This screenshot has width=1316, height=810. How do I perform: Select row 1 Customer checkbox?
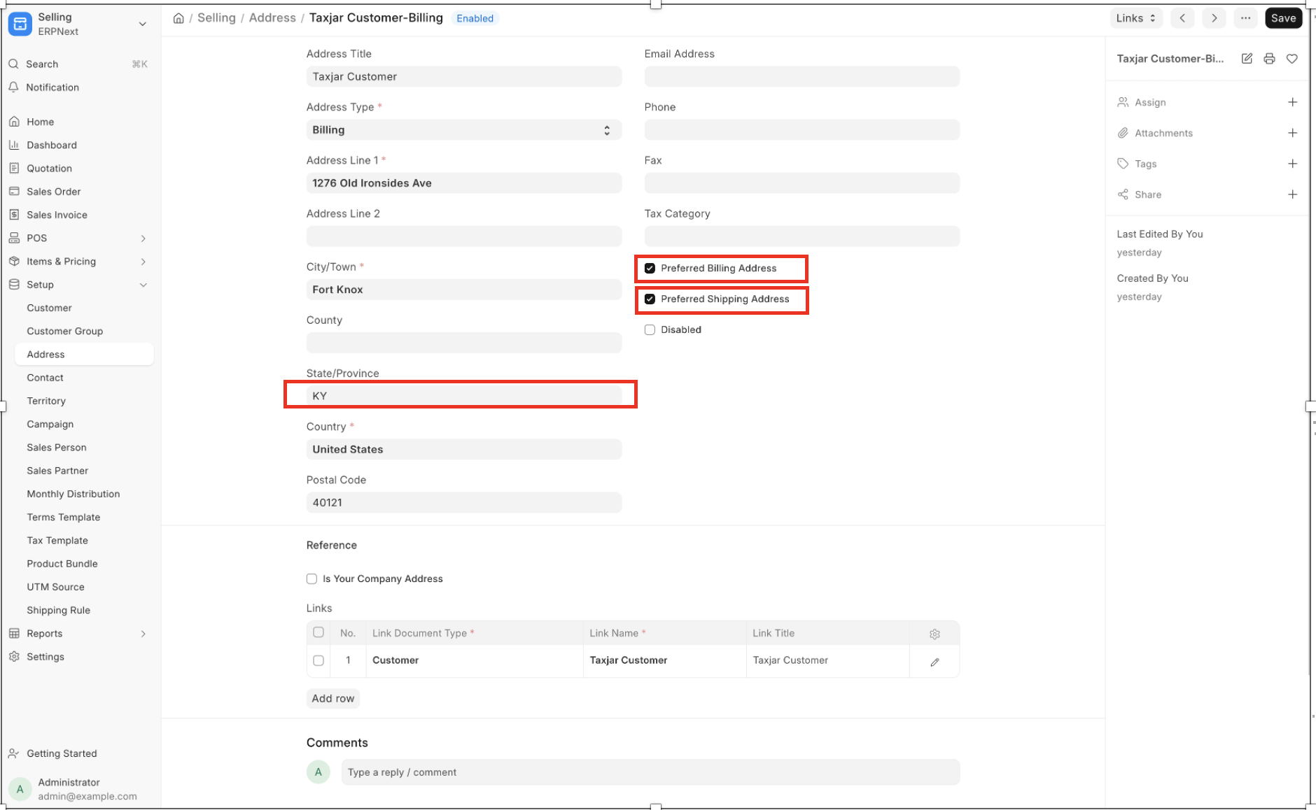tap(318, 660)
